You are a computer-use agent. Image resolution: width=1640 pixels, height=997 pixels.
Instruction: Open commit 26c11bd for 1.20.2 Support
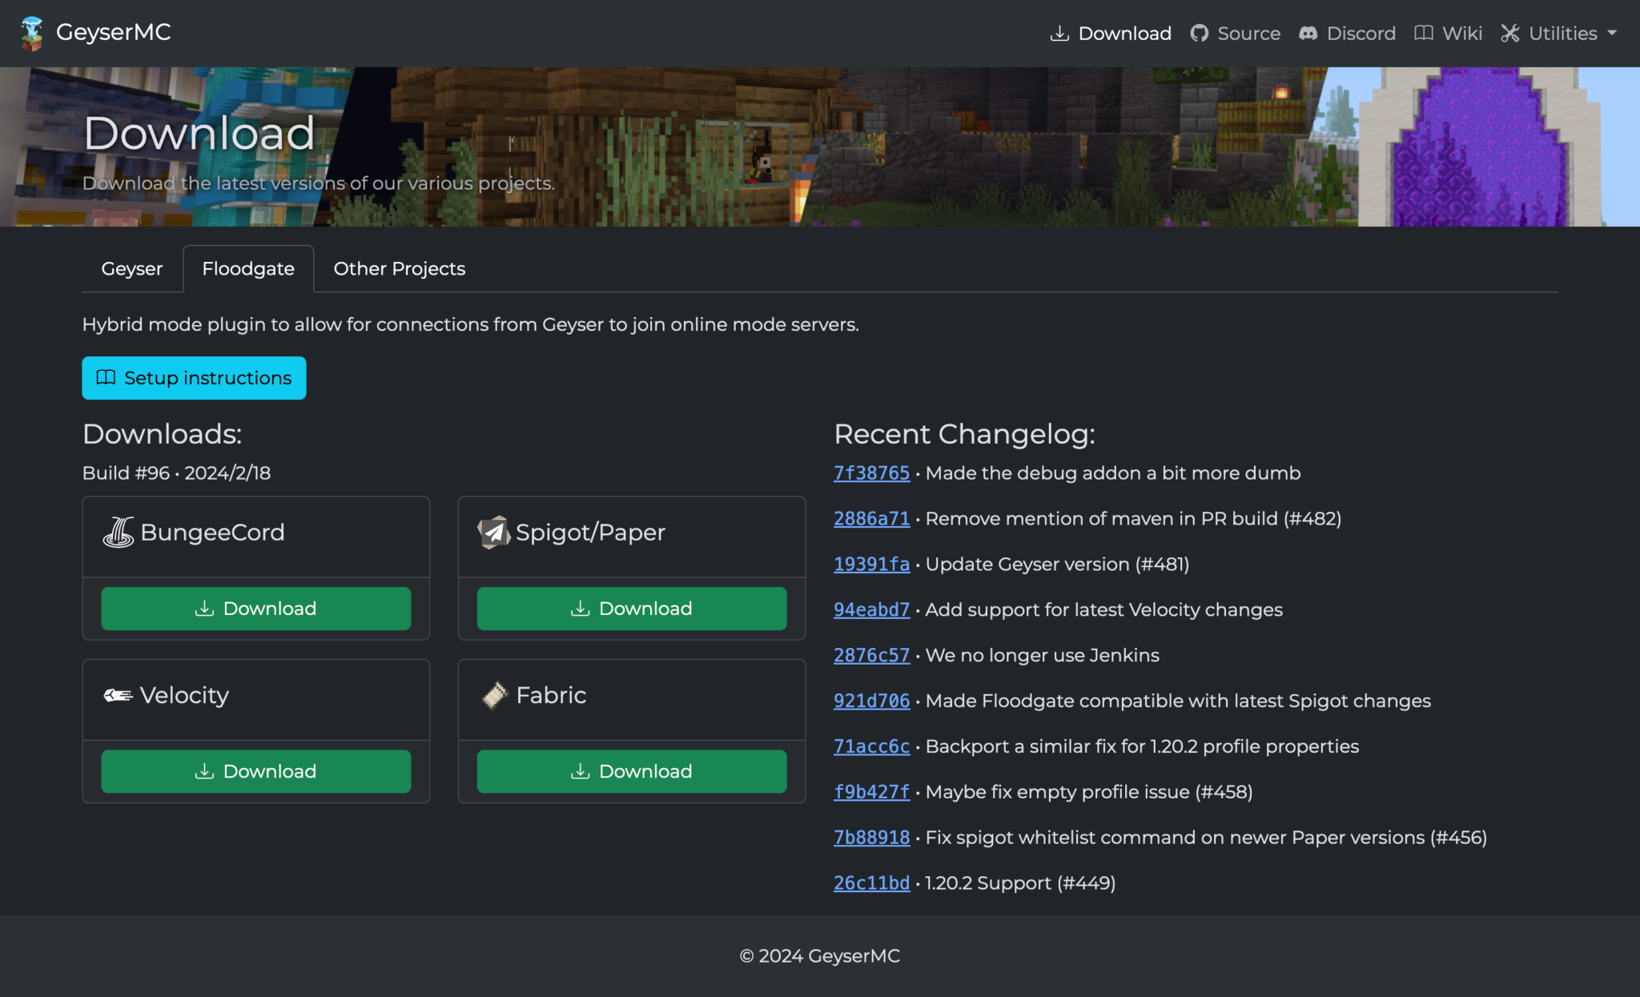871,882
